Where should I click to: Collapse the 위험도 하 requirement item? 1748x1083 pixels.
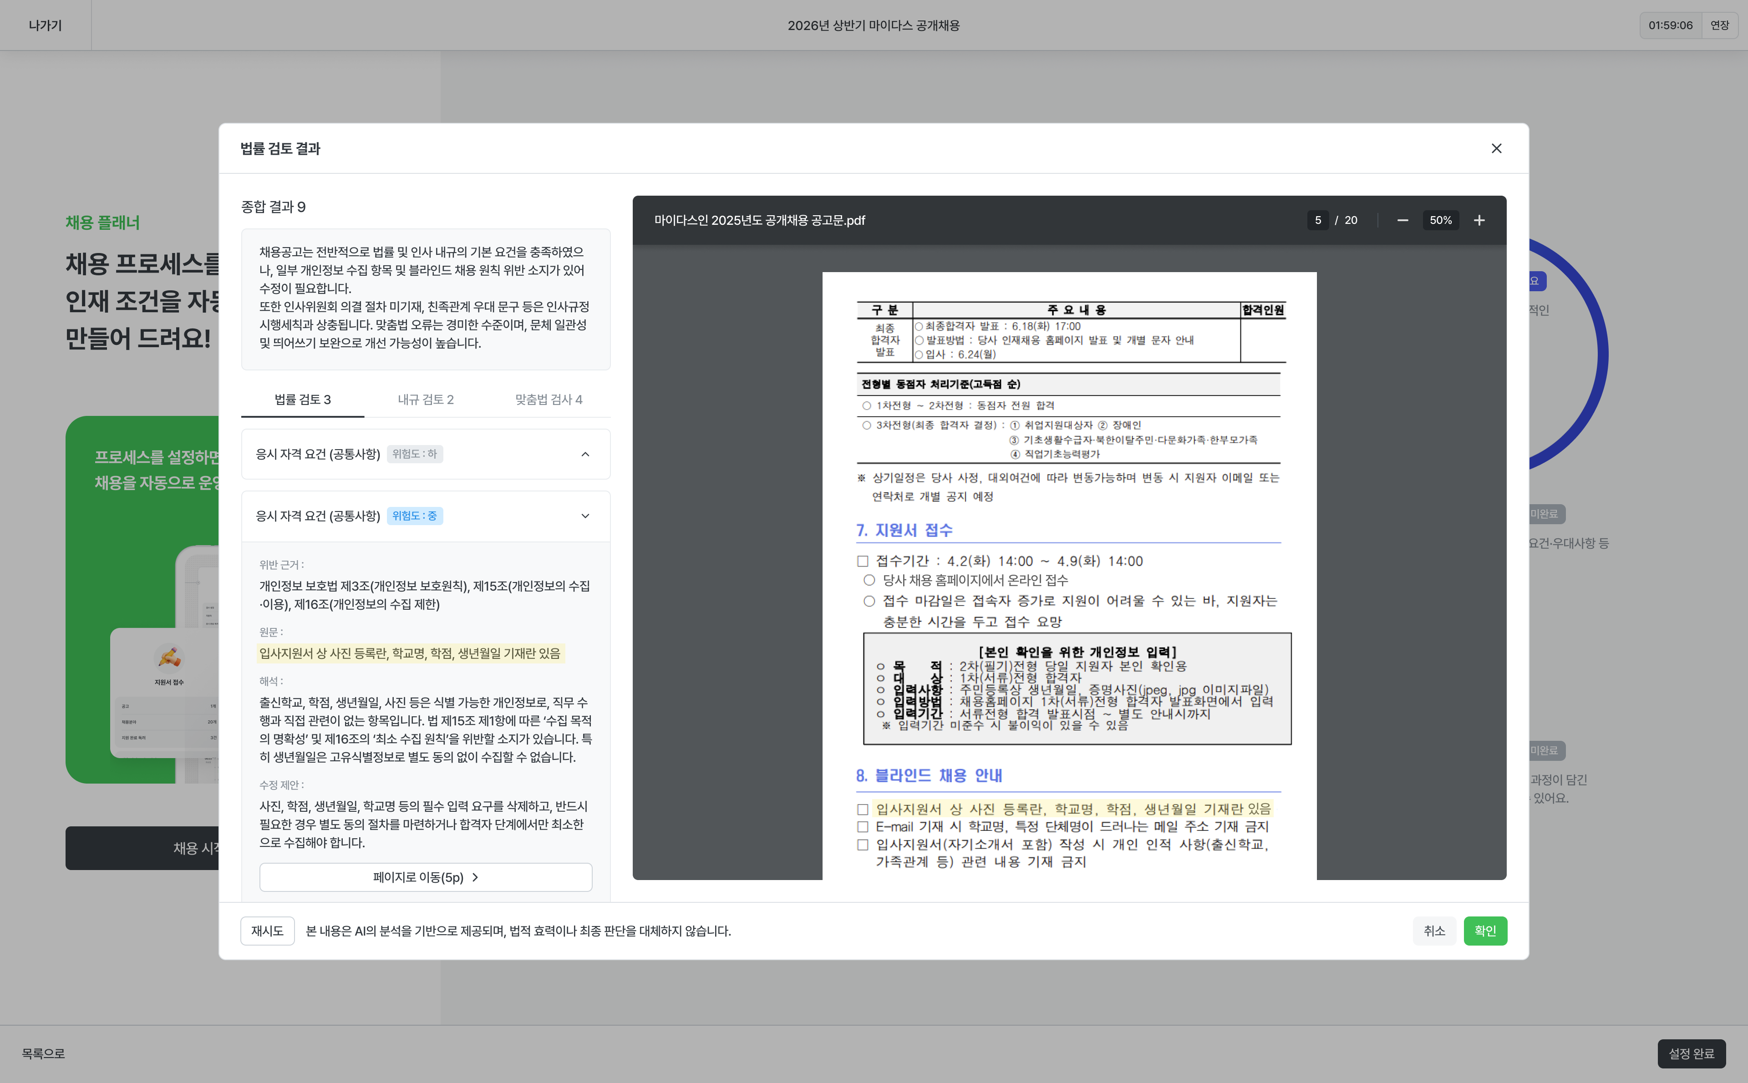click(x=585, y=454)
